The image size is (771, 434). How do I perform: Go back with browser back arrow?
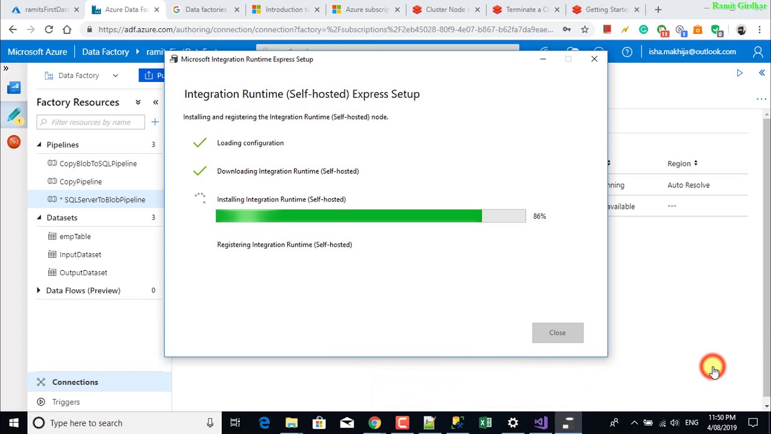click(13, 30)
